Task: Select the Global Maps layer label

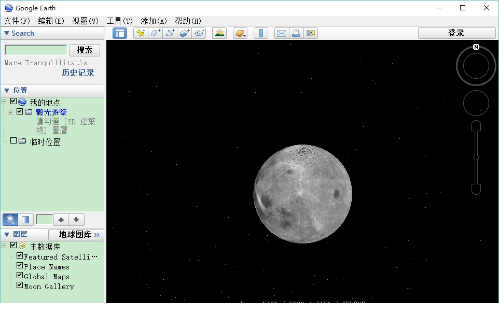Action: pos(47,277)
